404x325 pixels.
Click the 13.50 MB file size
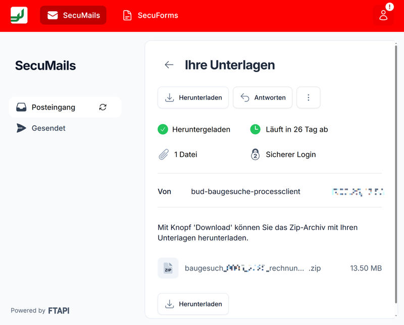[366, 268]
